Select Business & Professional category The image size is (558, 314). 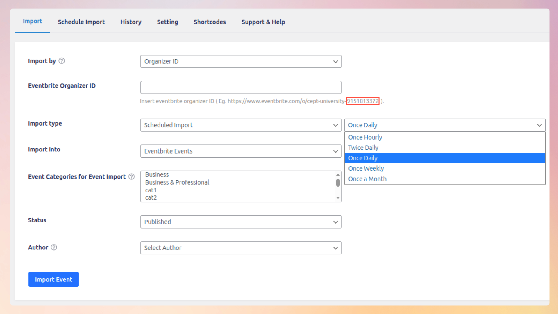177,182
